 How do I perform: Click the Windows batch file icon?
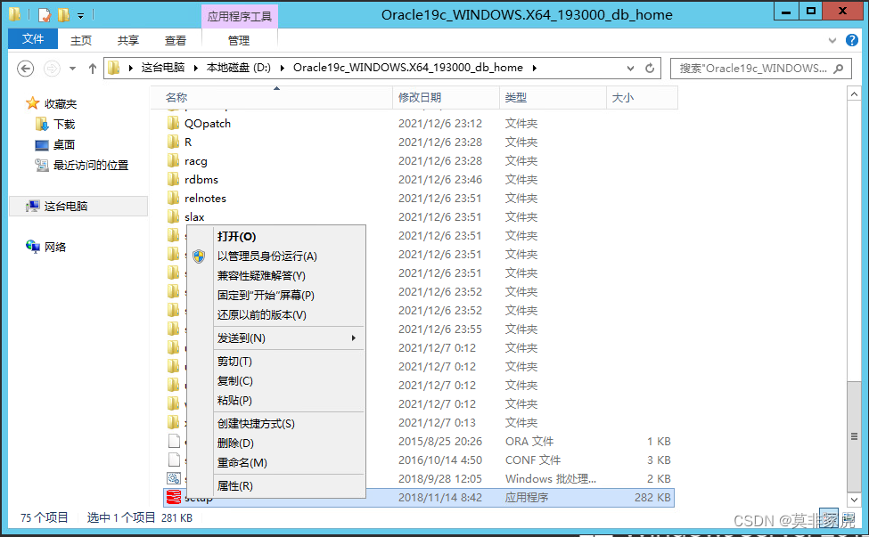(x=174, y=478)
